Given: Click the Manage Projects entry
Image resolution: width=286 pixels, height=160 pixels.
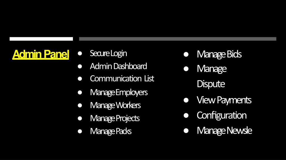Looking at the screenshot, I should click(x=115, y=118).
